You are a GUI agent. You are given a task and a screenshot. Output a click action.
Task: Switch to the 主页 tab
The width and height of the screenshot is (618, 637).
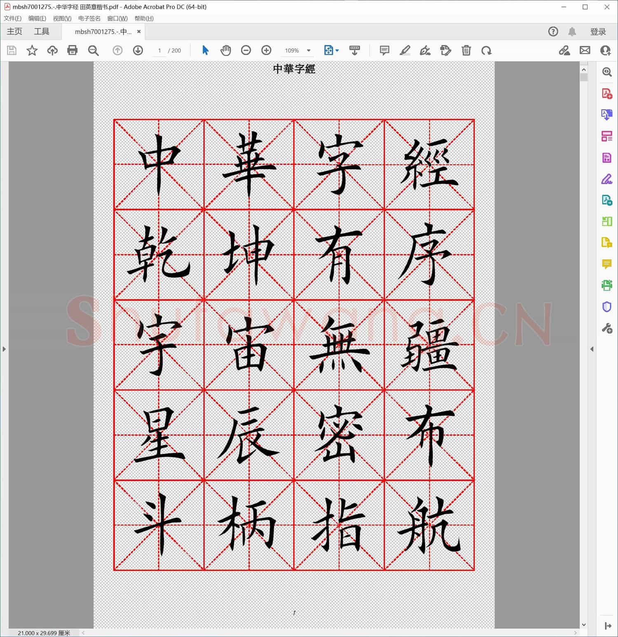coord(14,31)
